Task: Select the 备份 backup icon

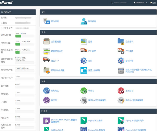Action: tap(83, 61)
